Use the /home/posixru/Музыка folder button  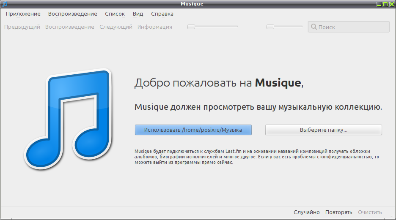193,130
